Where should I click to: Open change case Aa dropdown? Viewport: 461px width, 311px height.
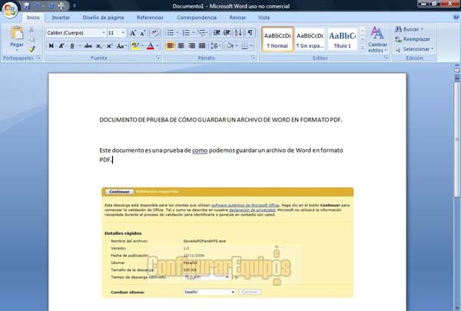[121, 46]
